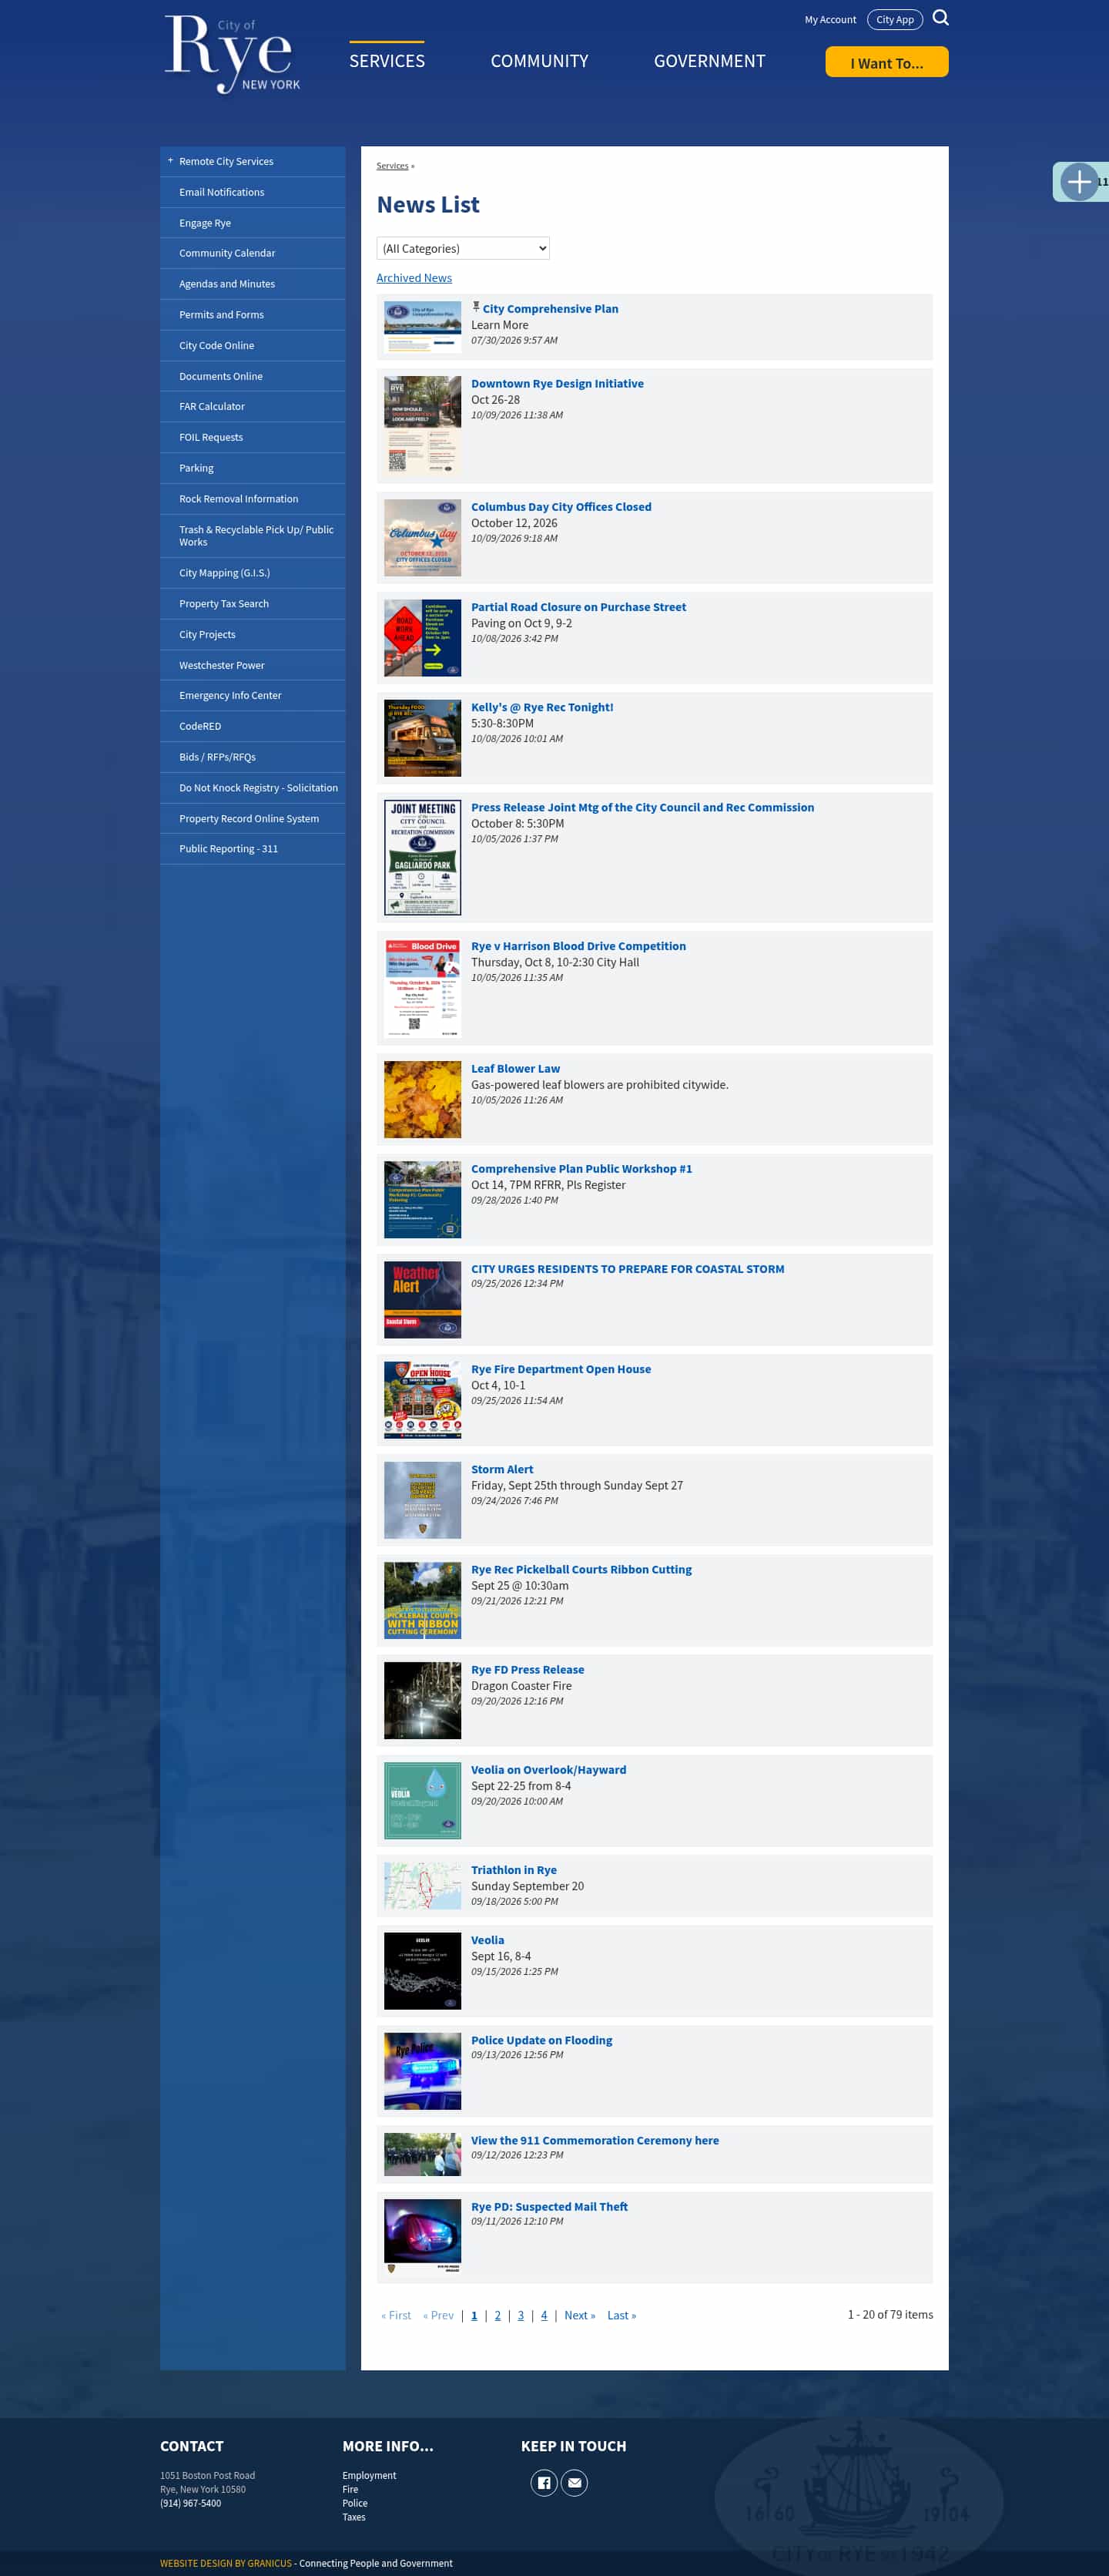This screenshot has height=2576, width=1109.
Task: Open the plus accessibility widget
Action: click(x=1079, y=182)
